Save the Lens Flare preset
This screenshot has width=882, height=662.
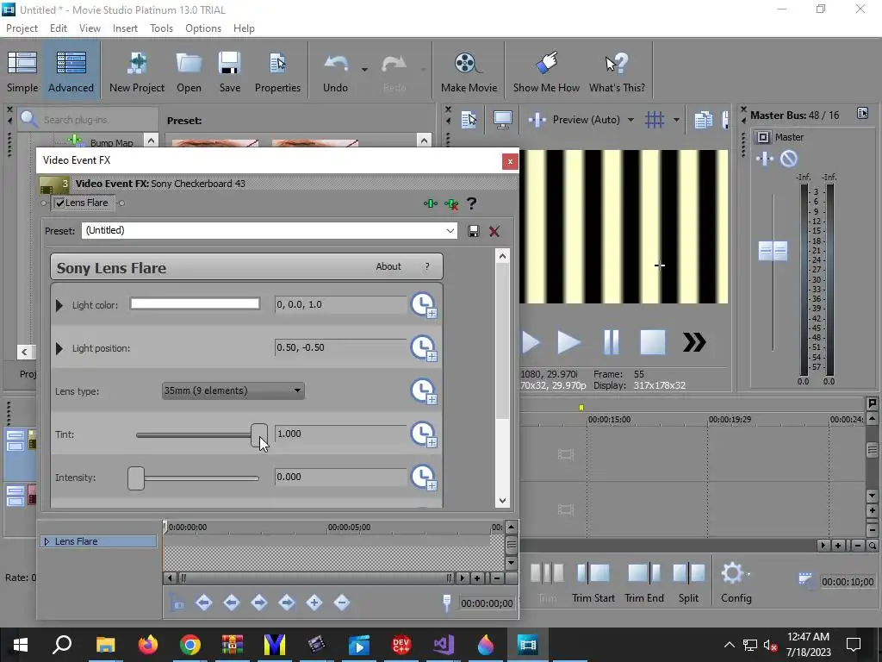click(x=474, y=231)
